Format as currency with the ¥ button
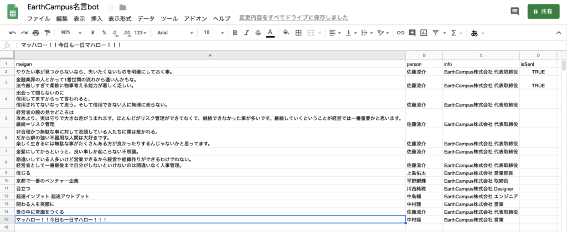The width and height of the screenshot is (567, 232). click(x=93, y=33)
